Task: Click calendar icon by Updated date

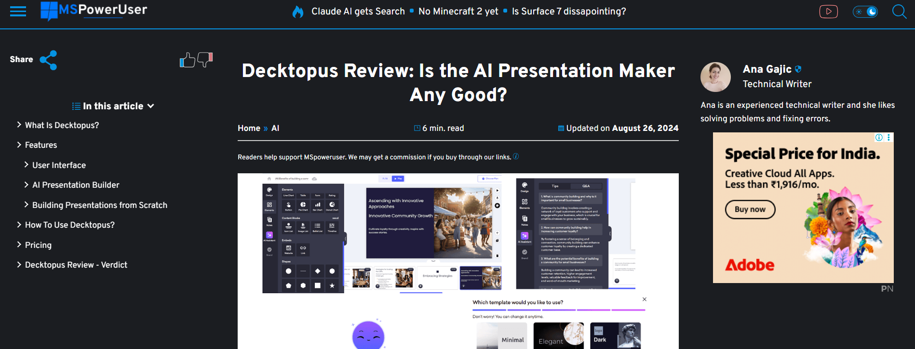Action: point(561,128)
